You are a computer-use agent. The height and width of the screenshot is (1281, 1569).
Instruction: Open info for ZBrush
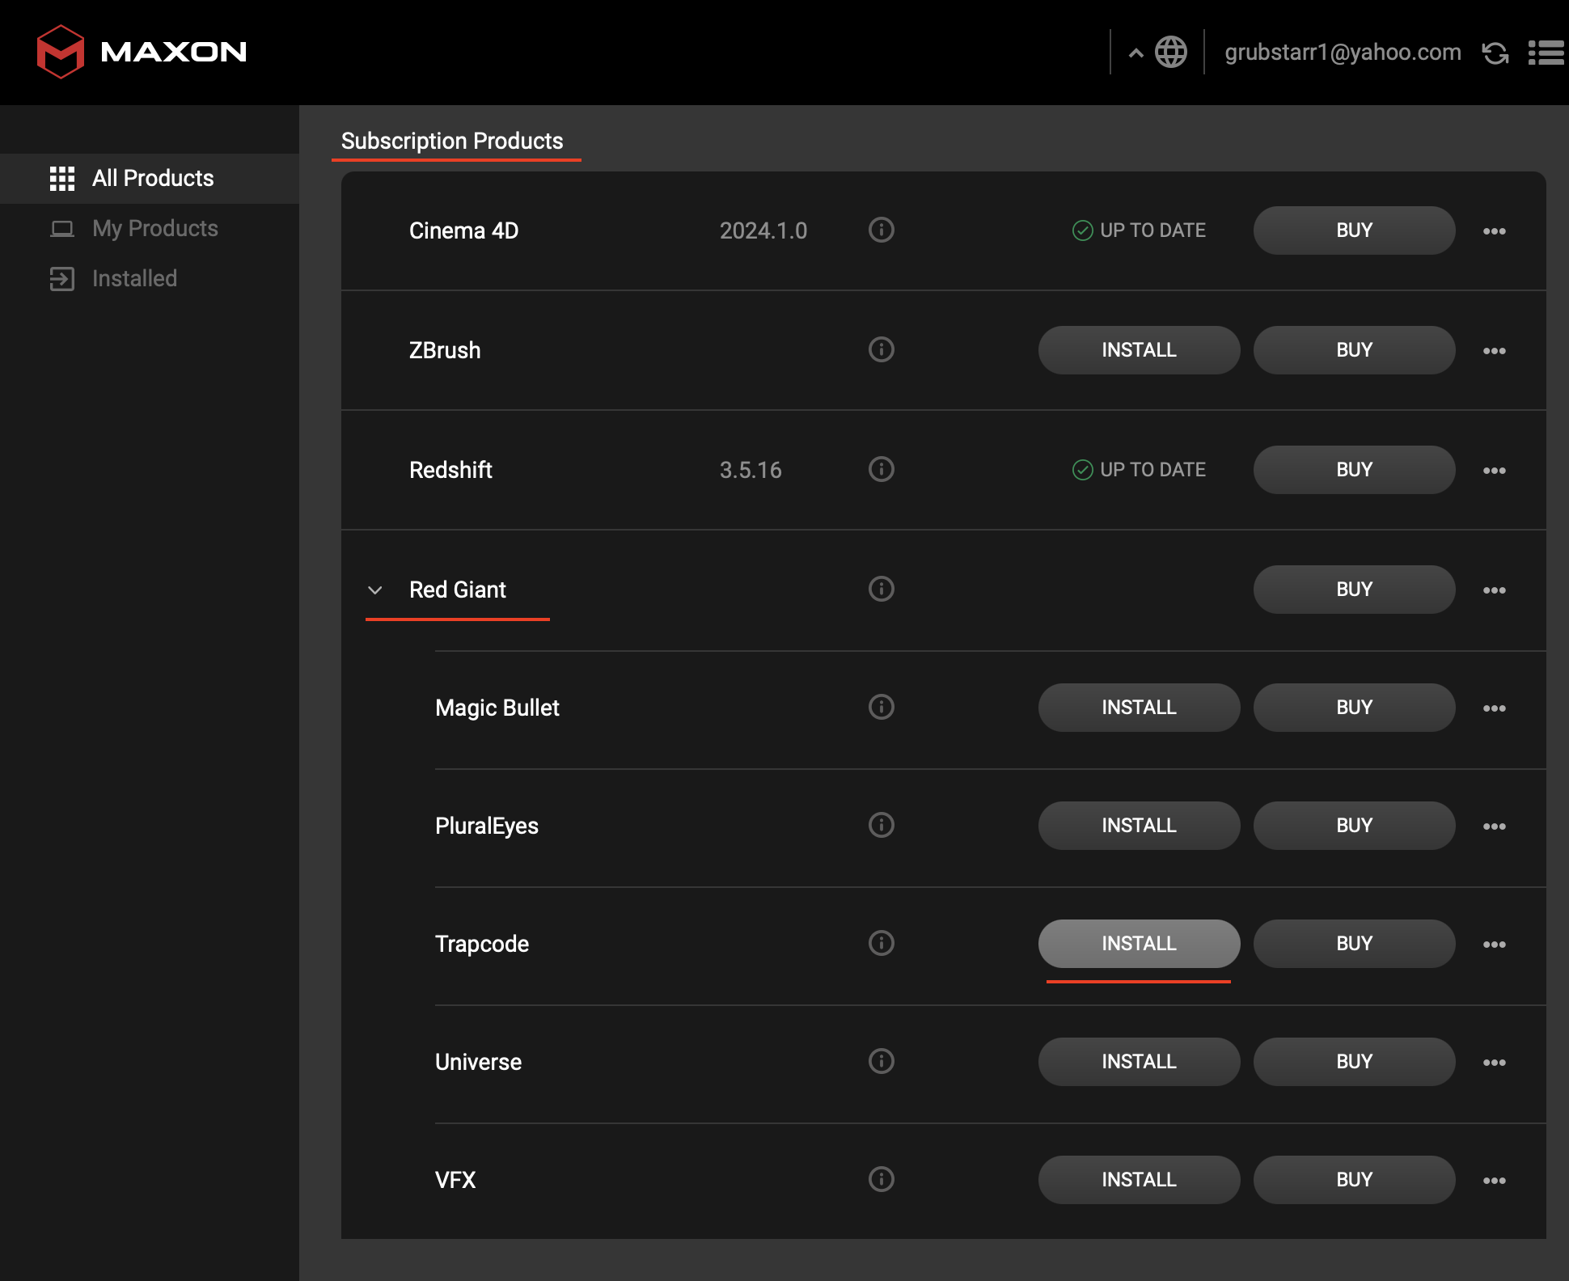pyautogui.click(x=881, y=349)
